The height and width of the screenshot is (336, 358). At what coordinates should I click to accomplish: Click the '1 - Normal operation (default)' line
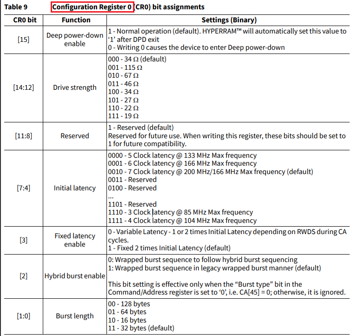pyautogui.click(x=227, y=31)
